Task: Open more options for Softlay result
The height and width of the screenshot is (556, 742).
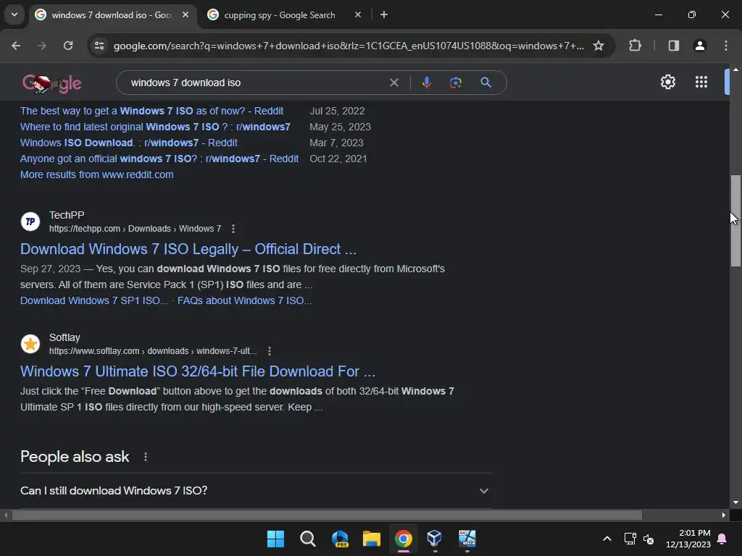Action: (270, 351)
